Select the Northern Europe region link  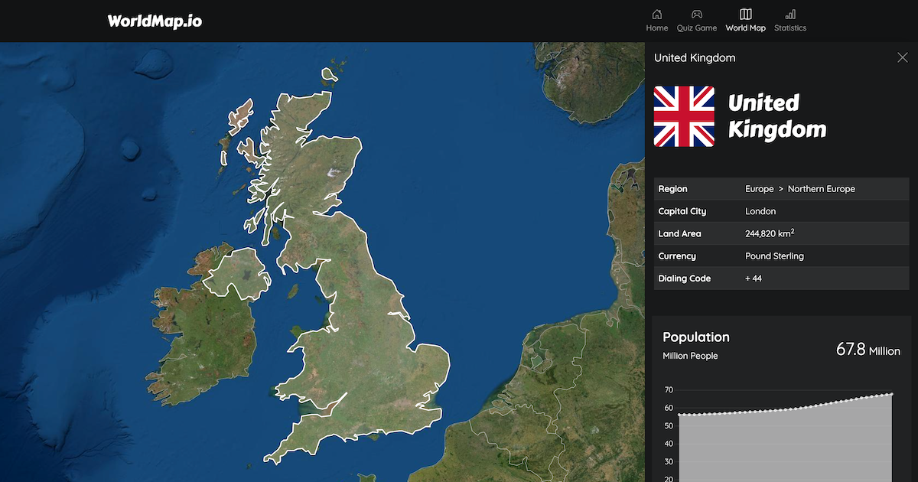[822, 188]
